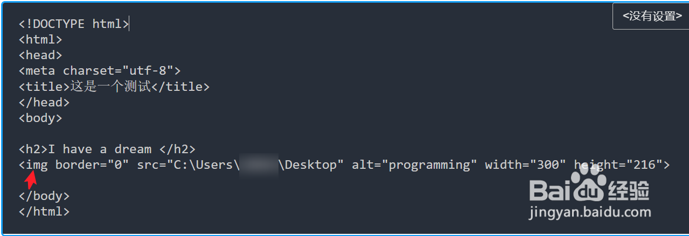Viewport: 689px width, 236px height.
Task: Click the jingyan.baidu.com watermark text
Action: [589, 212]
